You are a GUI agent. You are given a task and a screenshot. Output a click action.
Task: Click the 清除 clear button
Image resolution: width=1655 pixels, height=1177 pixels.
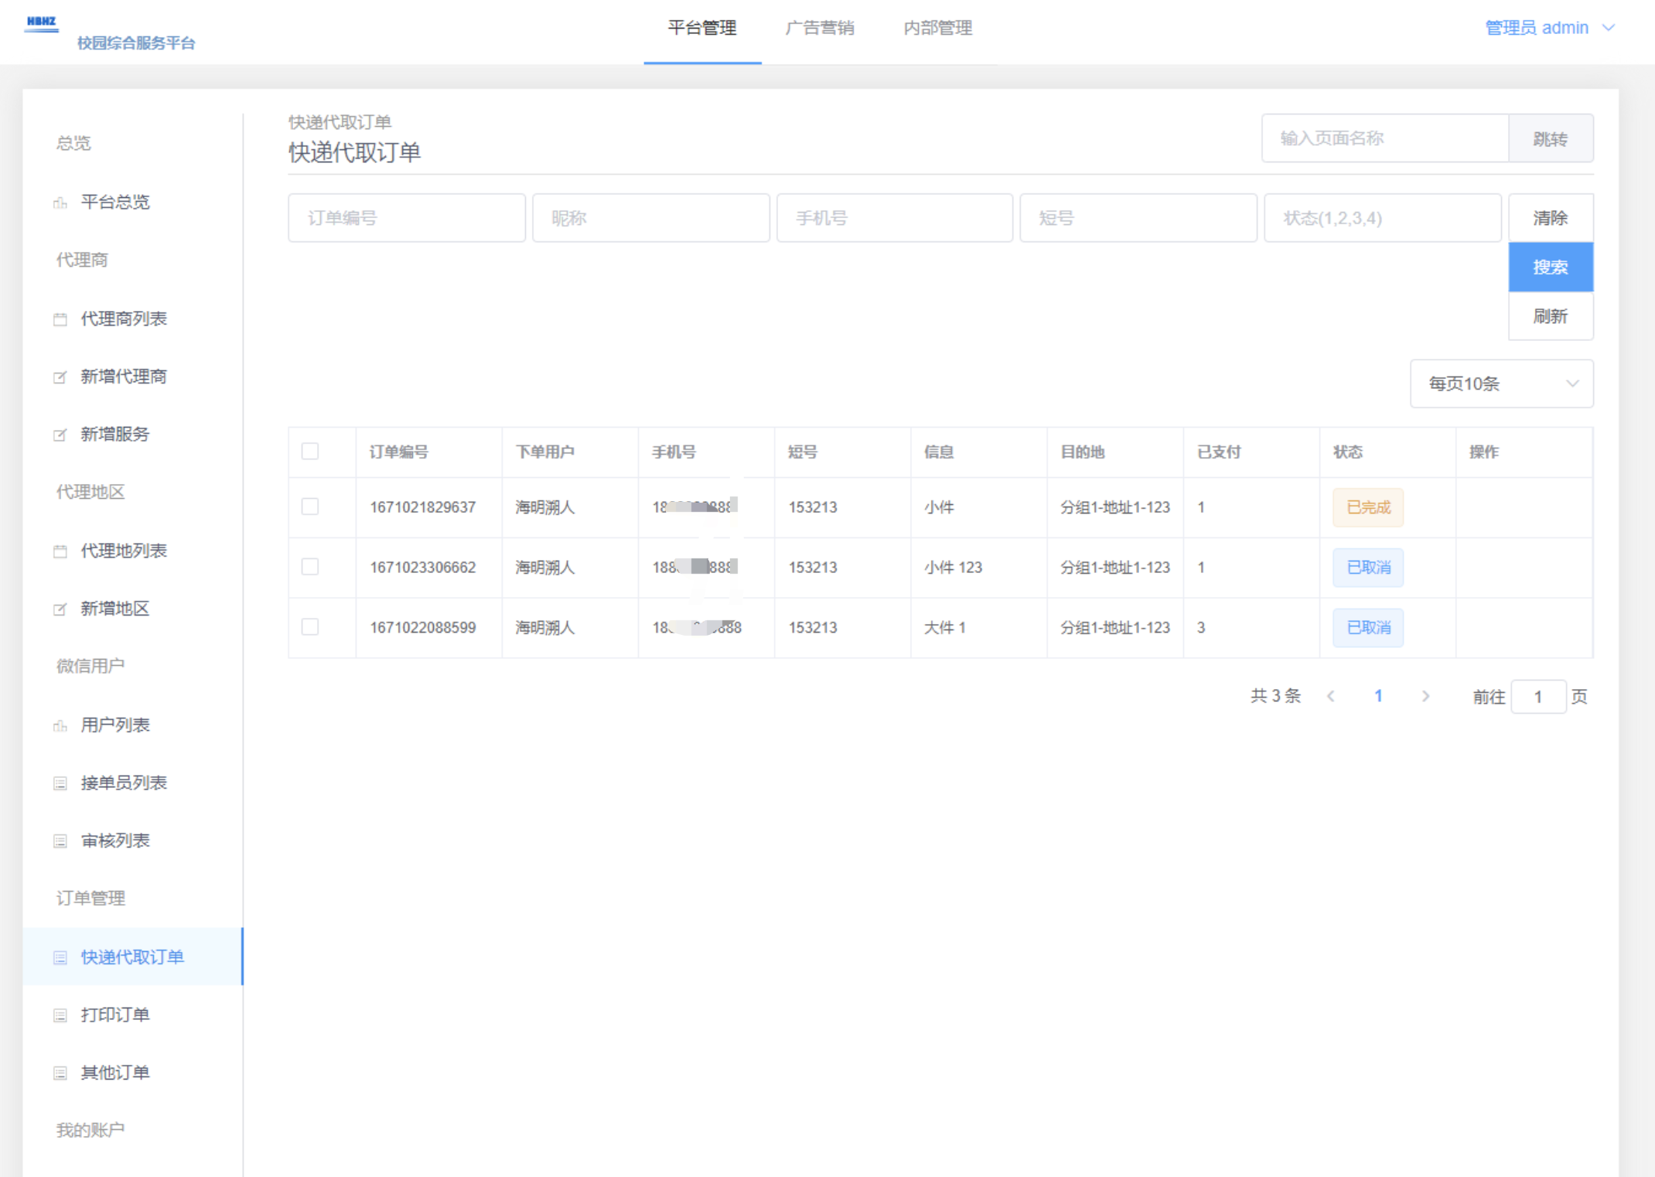(x=1551, y=218)
